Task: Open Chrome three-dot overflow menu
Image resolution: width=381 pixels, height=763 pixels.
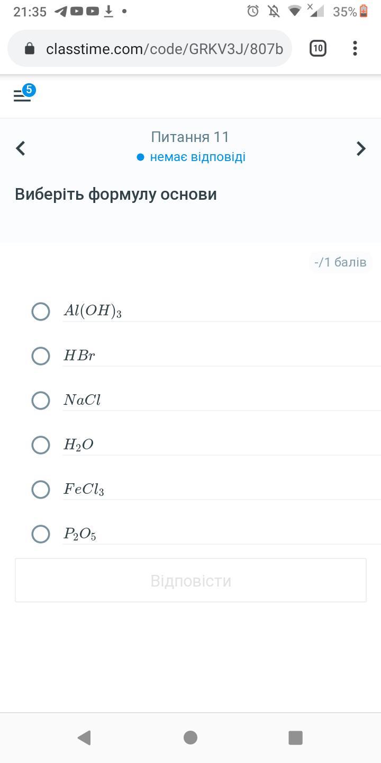Action: tap(355, 49)
